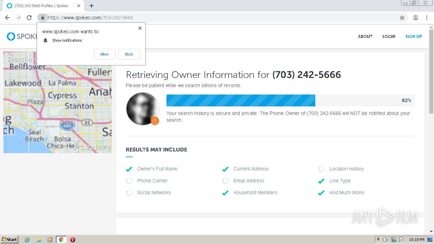434x244 pixels.
Task: Click the blurred owner profile photo
Action: (143, 108)
